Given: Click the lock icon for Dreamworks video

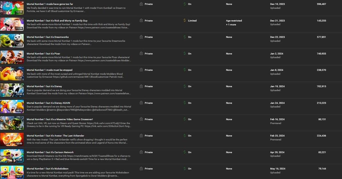Looking at the screenshot, I should click(141, 37).
